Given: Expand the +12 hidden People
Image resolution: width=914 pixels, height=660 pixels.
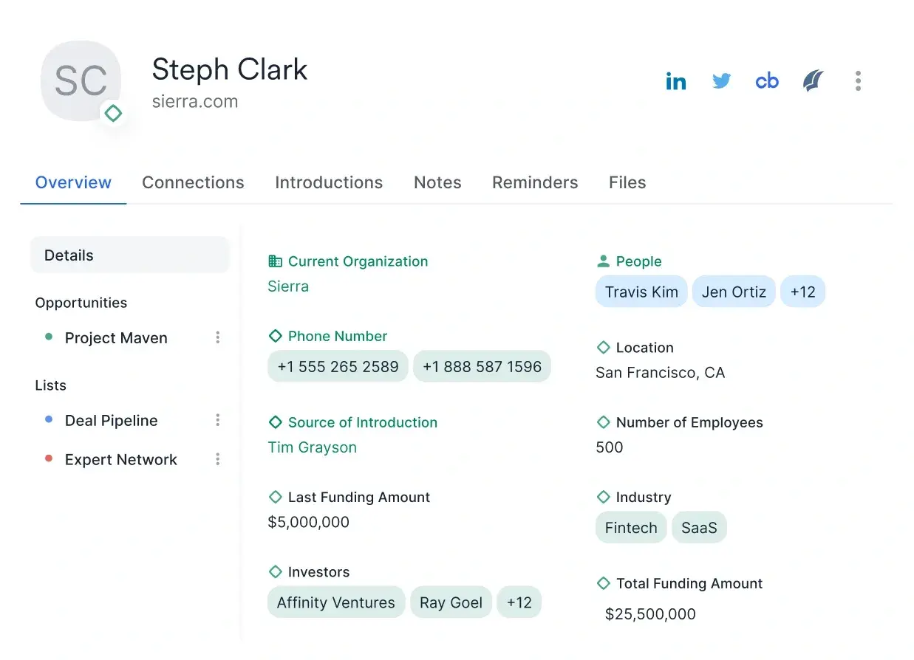Looking at the screenshot, I should tap(803, 292).
